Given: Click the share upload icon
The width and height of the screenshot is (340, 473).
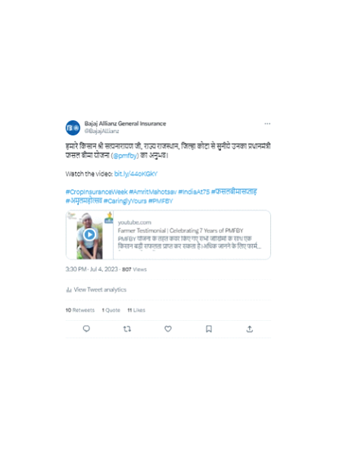Looking at the screenshot, I should tap(249, 328).
